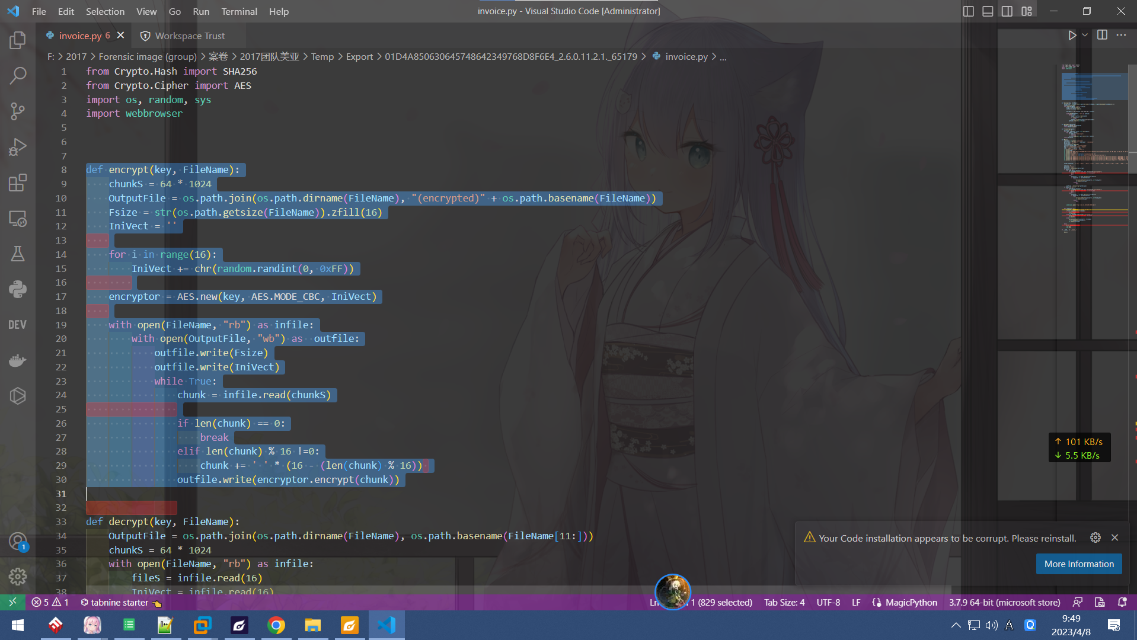Viewport: 1137px width, 640px height.
Task: Open the volume control in system tray
Action: click(x=992, y=625)
